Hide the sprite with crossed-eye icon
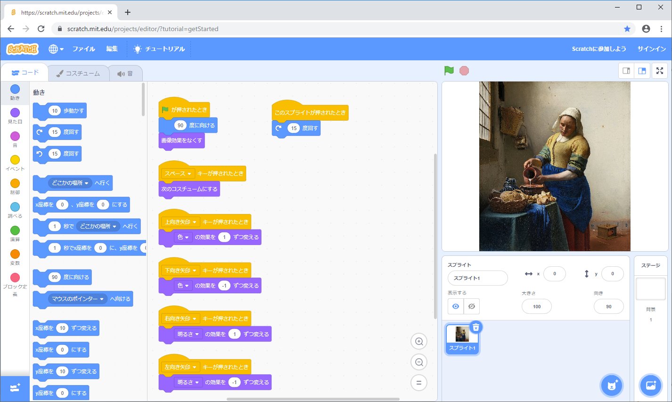 [471, 306]
